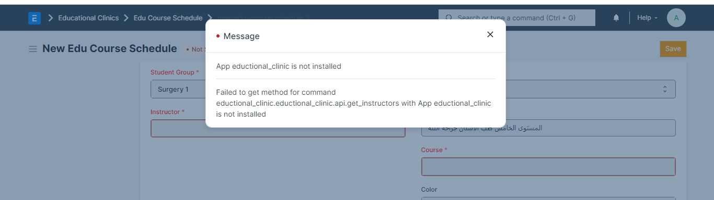Open the select dropdown arrows on the right
Image resolution: width=714 pixels, height=200 pixels.
click(x=665, y=89)
